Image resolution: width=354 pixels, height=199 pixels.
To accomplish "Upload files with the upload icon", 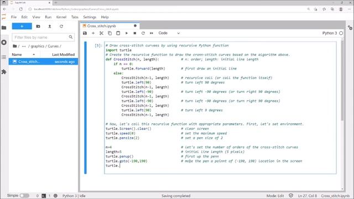I will pyautogui.click(x=50, y=27).
